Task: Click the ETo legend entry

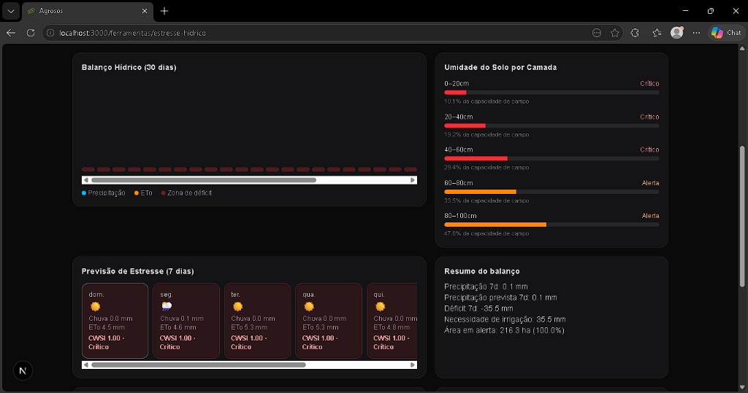Action: 143,193
